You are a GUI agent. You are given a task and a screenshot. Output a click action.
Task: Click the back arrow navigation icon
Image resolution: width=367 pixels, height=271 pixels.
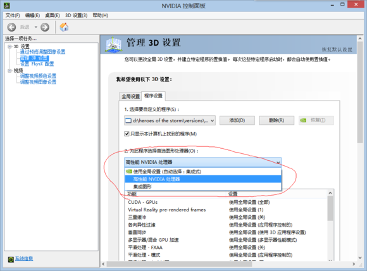point(11,27)
